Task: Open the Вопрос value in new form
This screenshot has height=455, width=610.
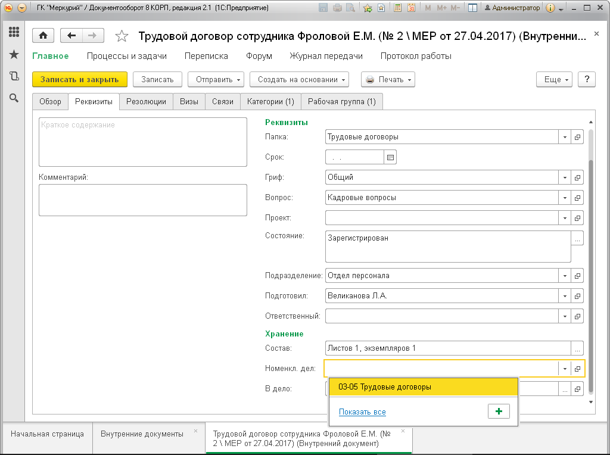Action: [577, 198]
